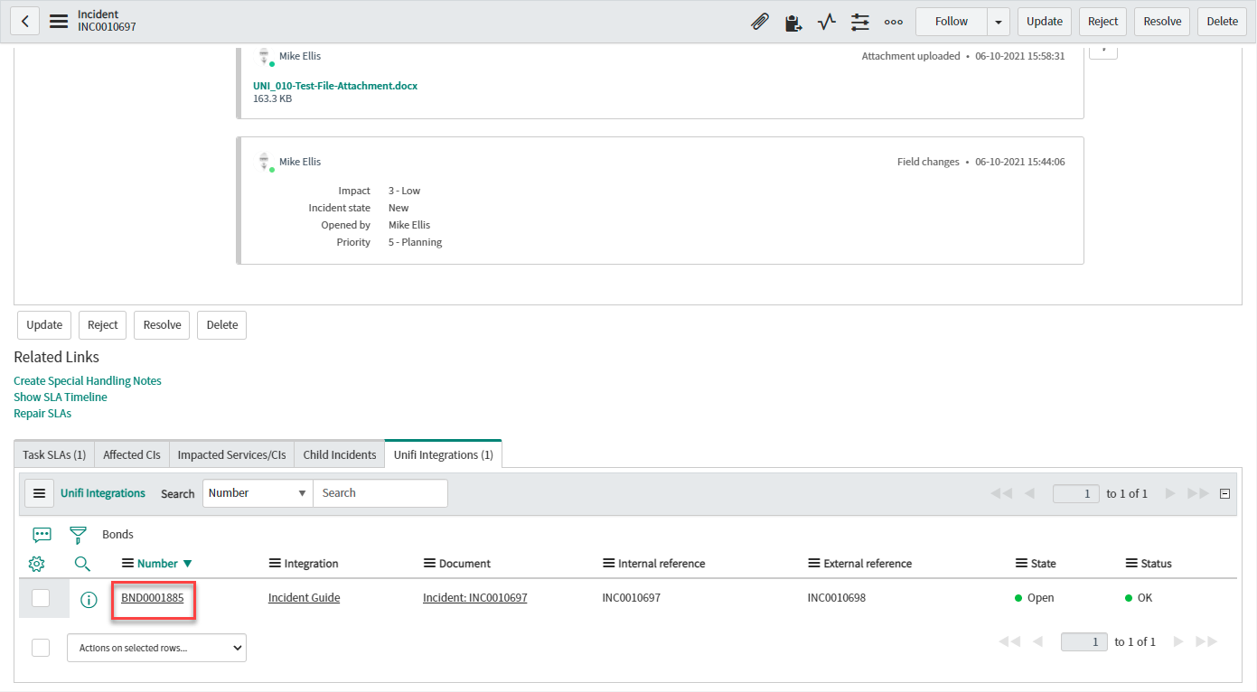Open more options ellipsis in header
This screenshot has height=692, width=1257.
coord(894,22)
